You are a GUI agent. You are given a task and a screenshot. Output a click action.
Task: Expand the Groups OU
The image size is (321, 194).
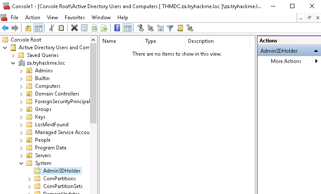pyautogui.click(x=21, y=110)
